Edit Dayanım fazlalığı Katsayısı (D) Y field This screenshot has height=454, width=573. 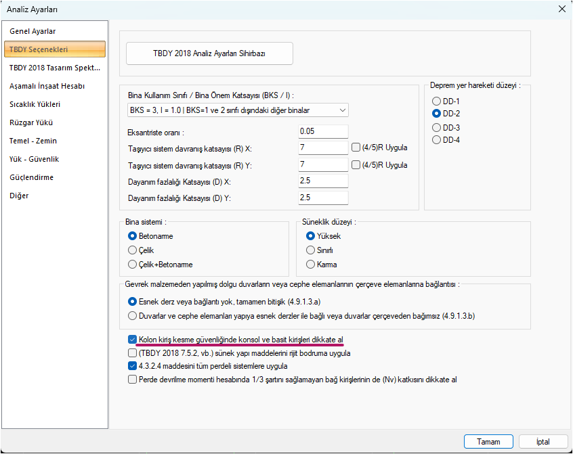(x=323, y=198)
